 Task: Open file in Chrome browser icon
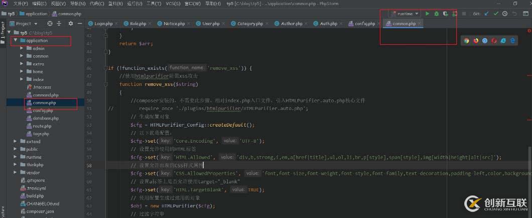pyautogui.click(x=467, y=40)
